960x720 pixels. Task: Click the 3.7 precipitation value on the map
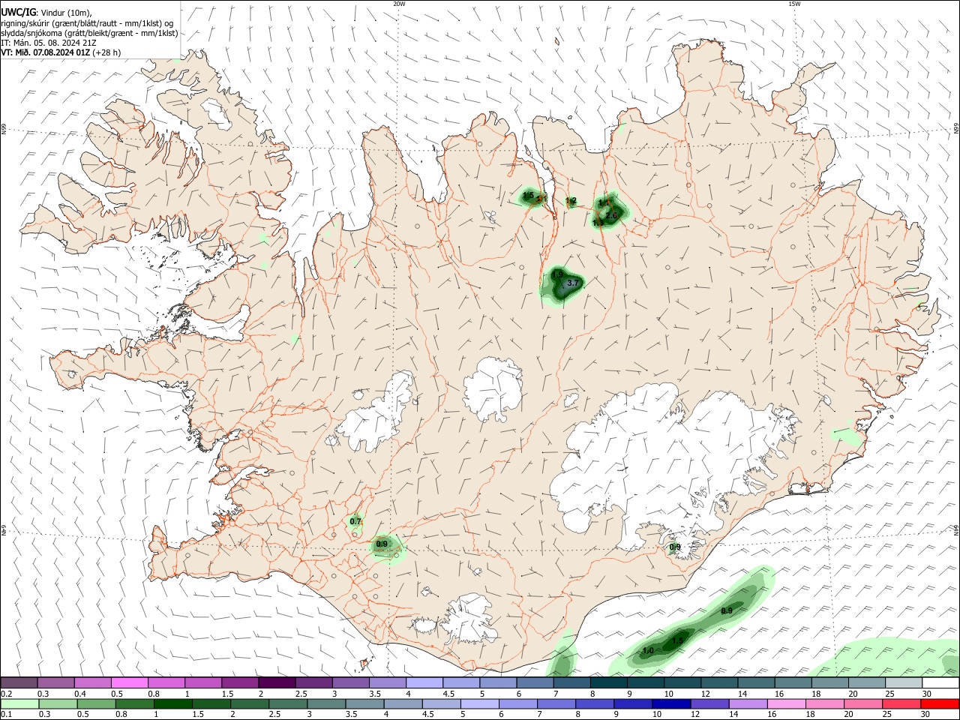tap(573, 283)
